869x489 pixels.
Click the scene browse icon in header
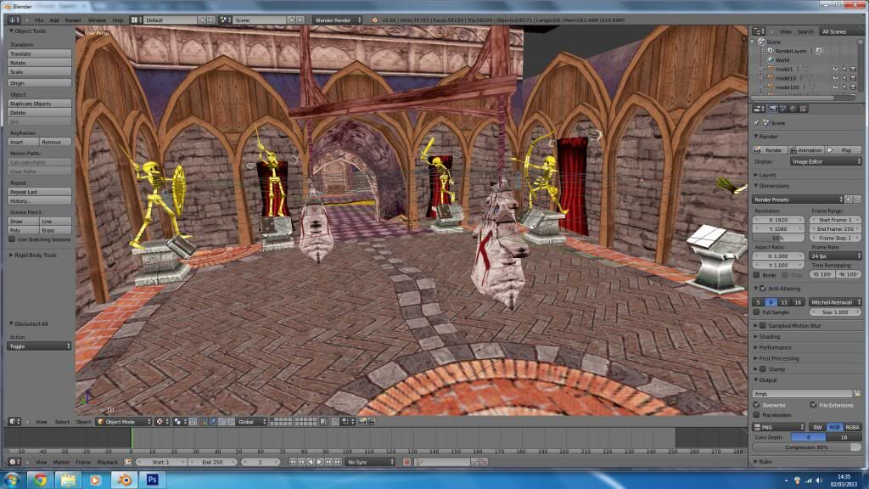(x=225, y=20)
